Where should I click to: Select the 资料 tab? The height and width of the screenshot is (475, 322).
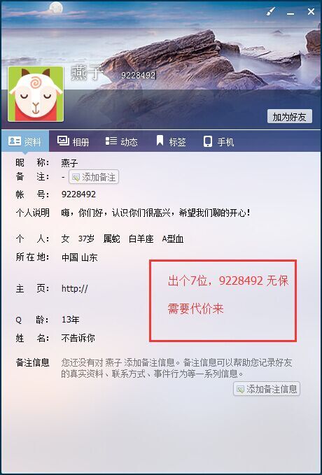click(25, 141)
